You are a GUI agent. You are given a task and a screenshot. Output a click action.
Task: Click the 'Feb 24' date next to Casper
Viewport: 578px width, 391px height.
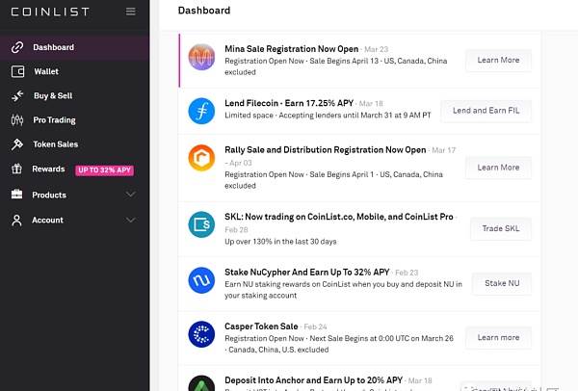point(315,326)
